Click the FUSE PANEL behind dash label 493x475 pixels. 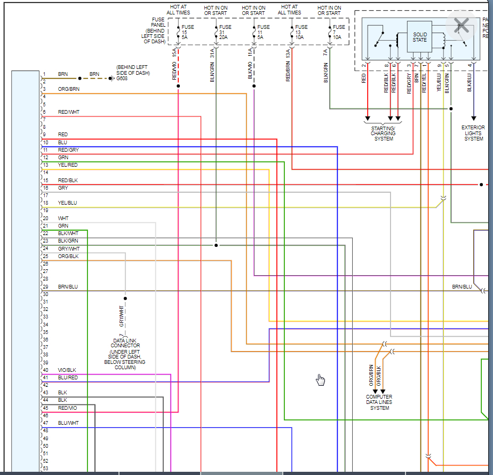coord(154,30)
